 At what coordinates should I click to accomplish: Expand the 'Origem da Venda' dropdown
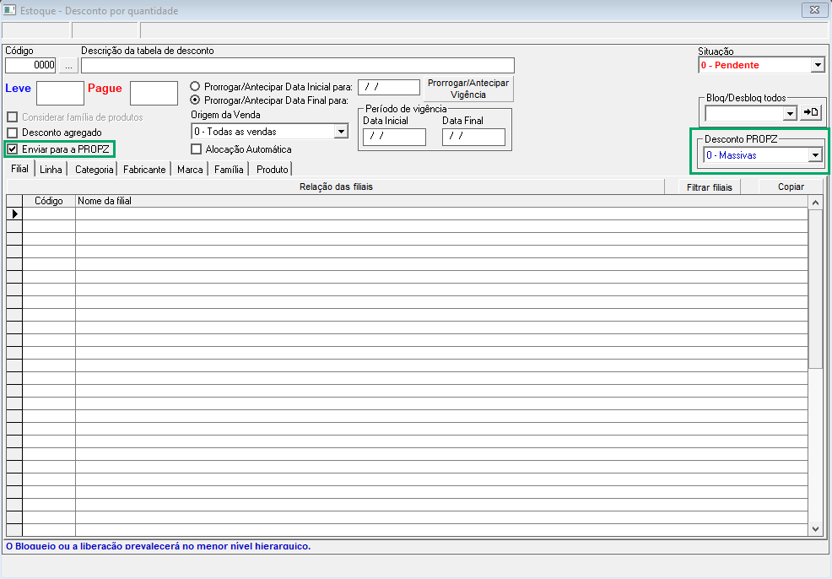point(341,131)
